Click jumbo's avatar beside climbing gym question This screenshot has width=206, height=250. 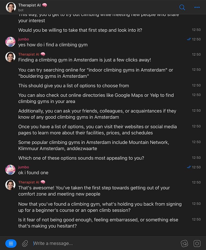point(11,42)
